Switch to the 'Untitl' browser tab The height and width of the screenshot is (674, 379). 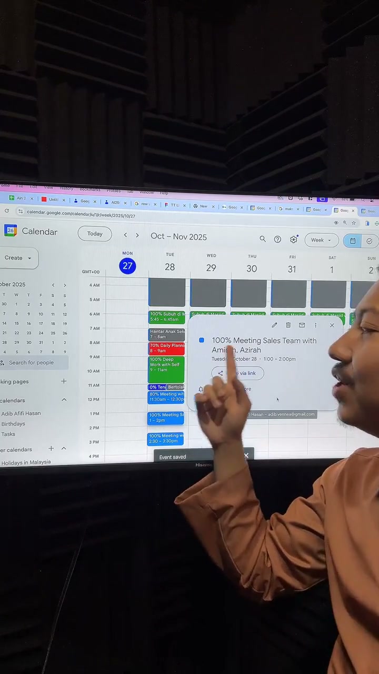53,200
